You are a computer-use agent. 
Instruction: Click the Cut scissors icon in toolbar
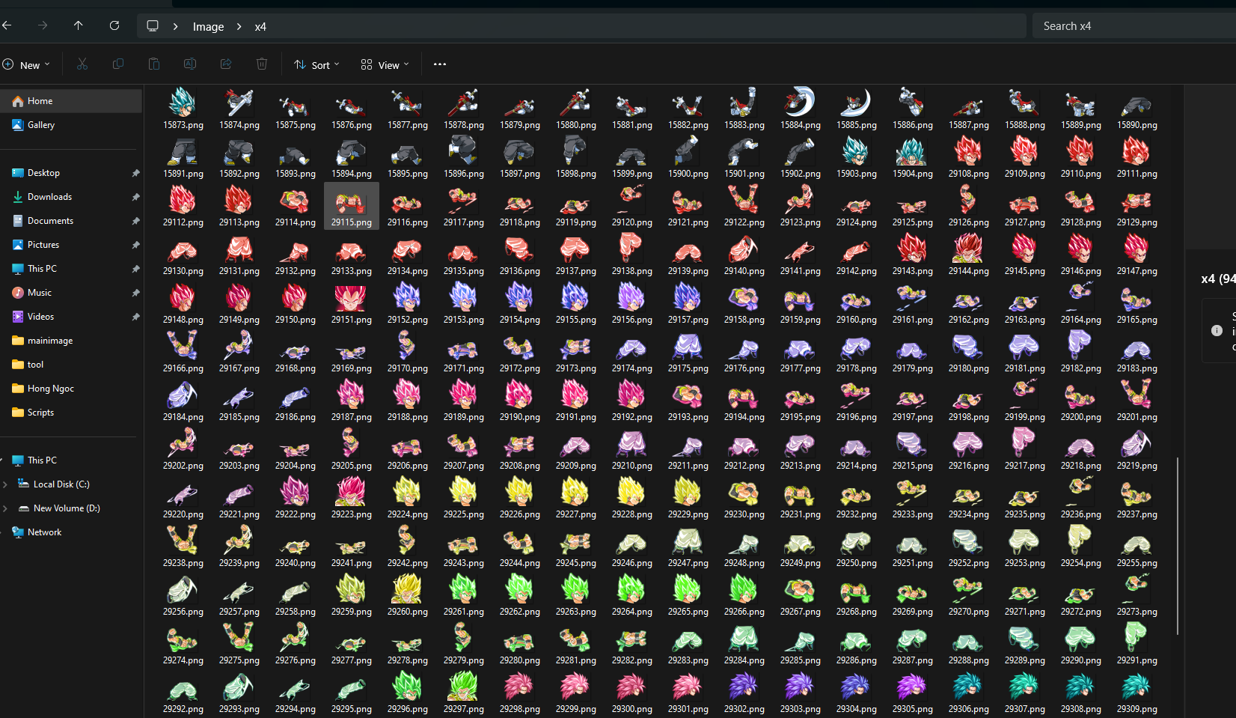tap(82, 64)
